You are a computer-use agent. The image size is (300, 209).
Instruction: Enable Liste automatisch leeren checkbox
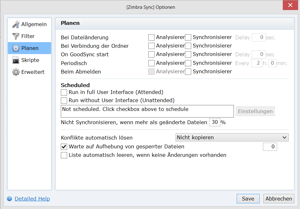click(64, 155)
